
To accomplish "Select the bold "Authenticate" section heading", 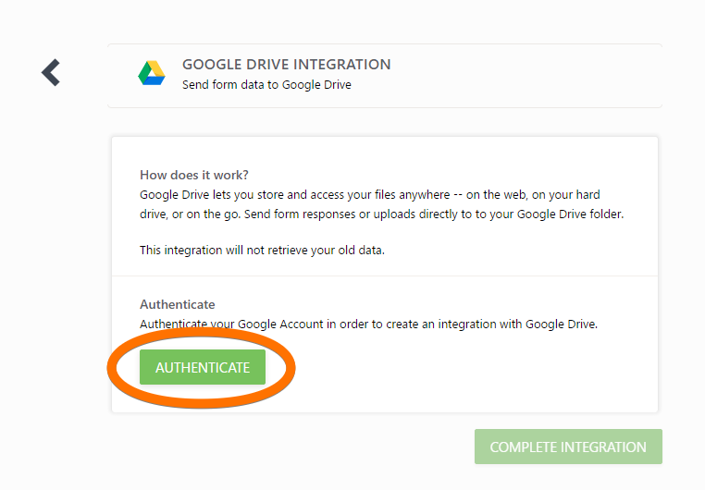I will click(178, 304).
